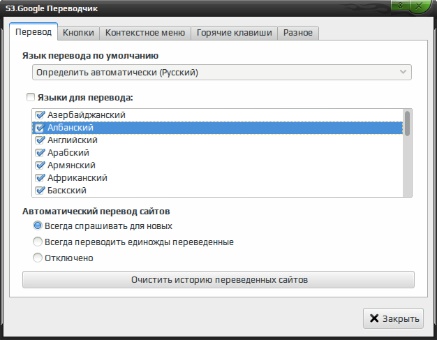Toggle the Языки для перевода checkbox

tap(31, 97)
